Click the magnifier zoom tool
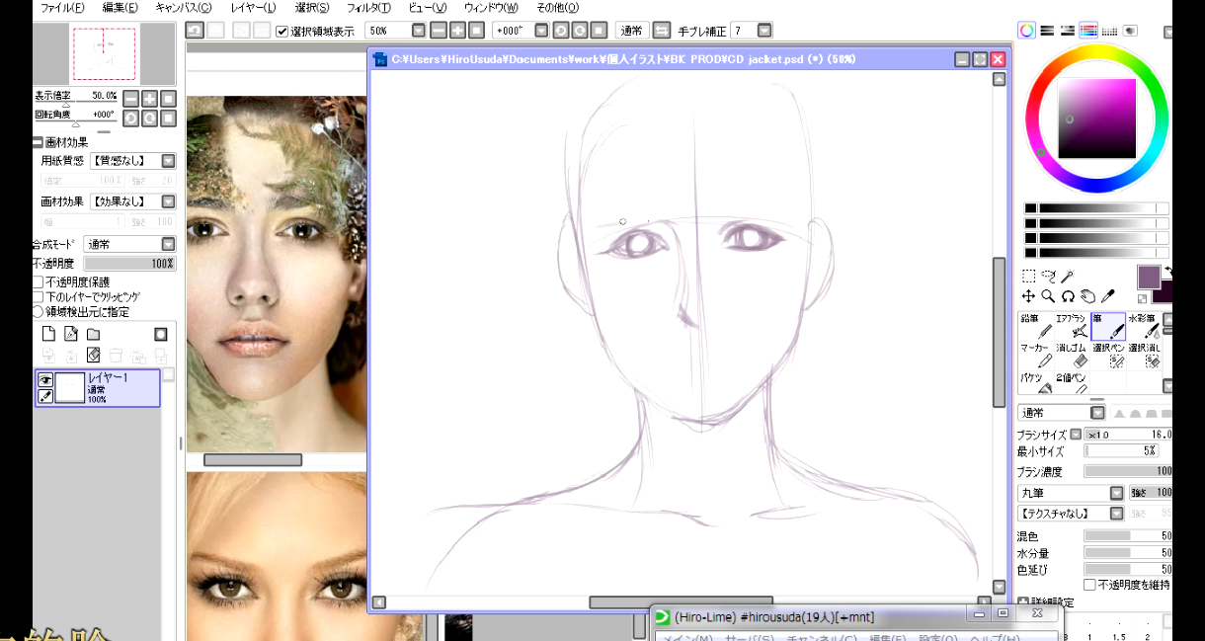1205x641 pixels. click(x=1048, y=295)
